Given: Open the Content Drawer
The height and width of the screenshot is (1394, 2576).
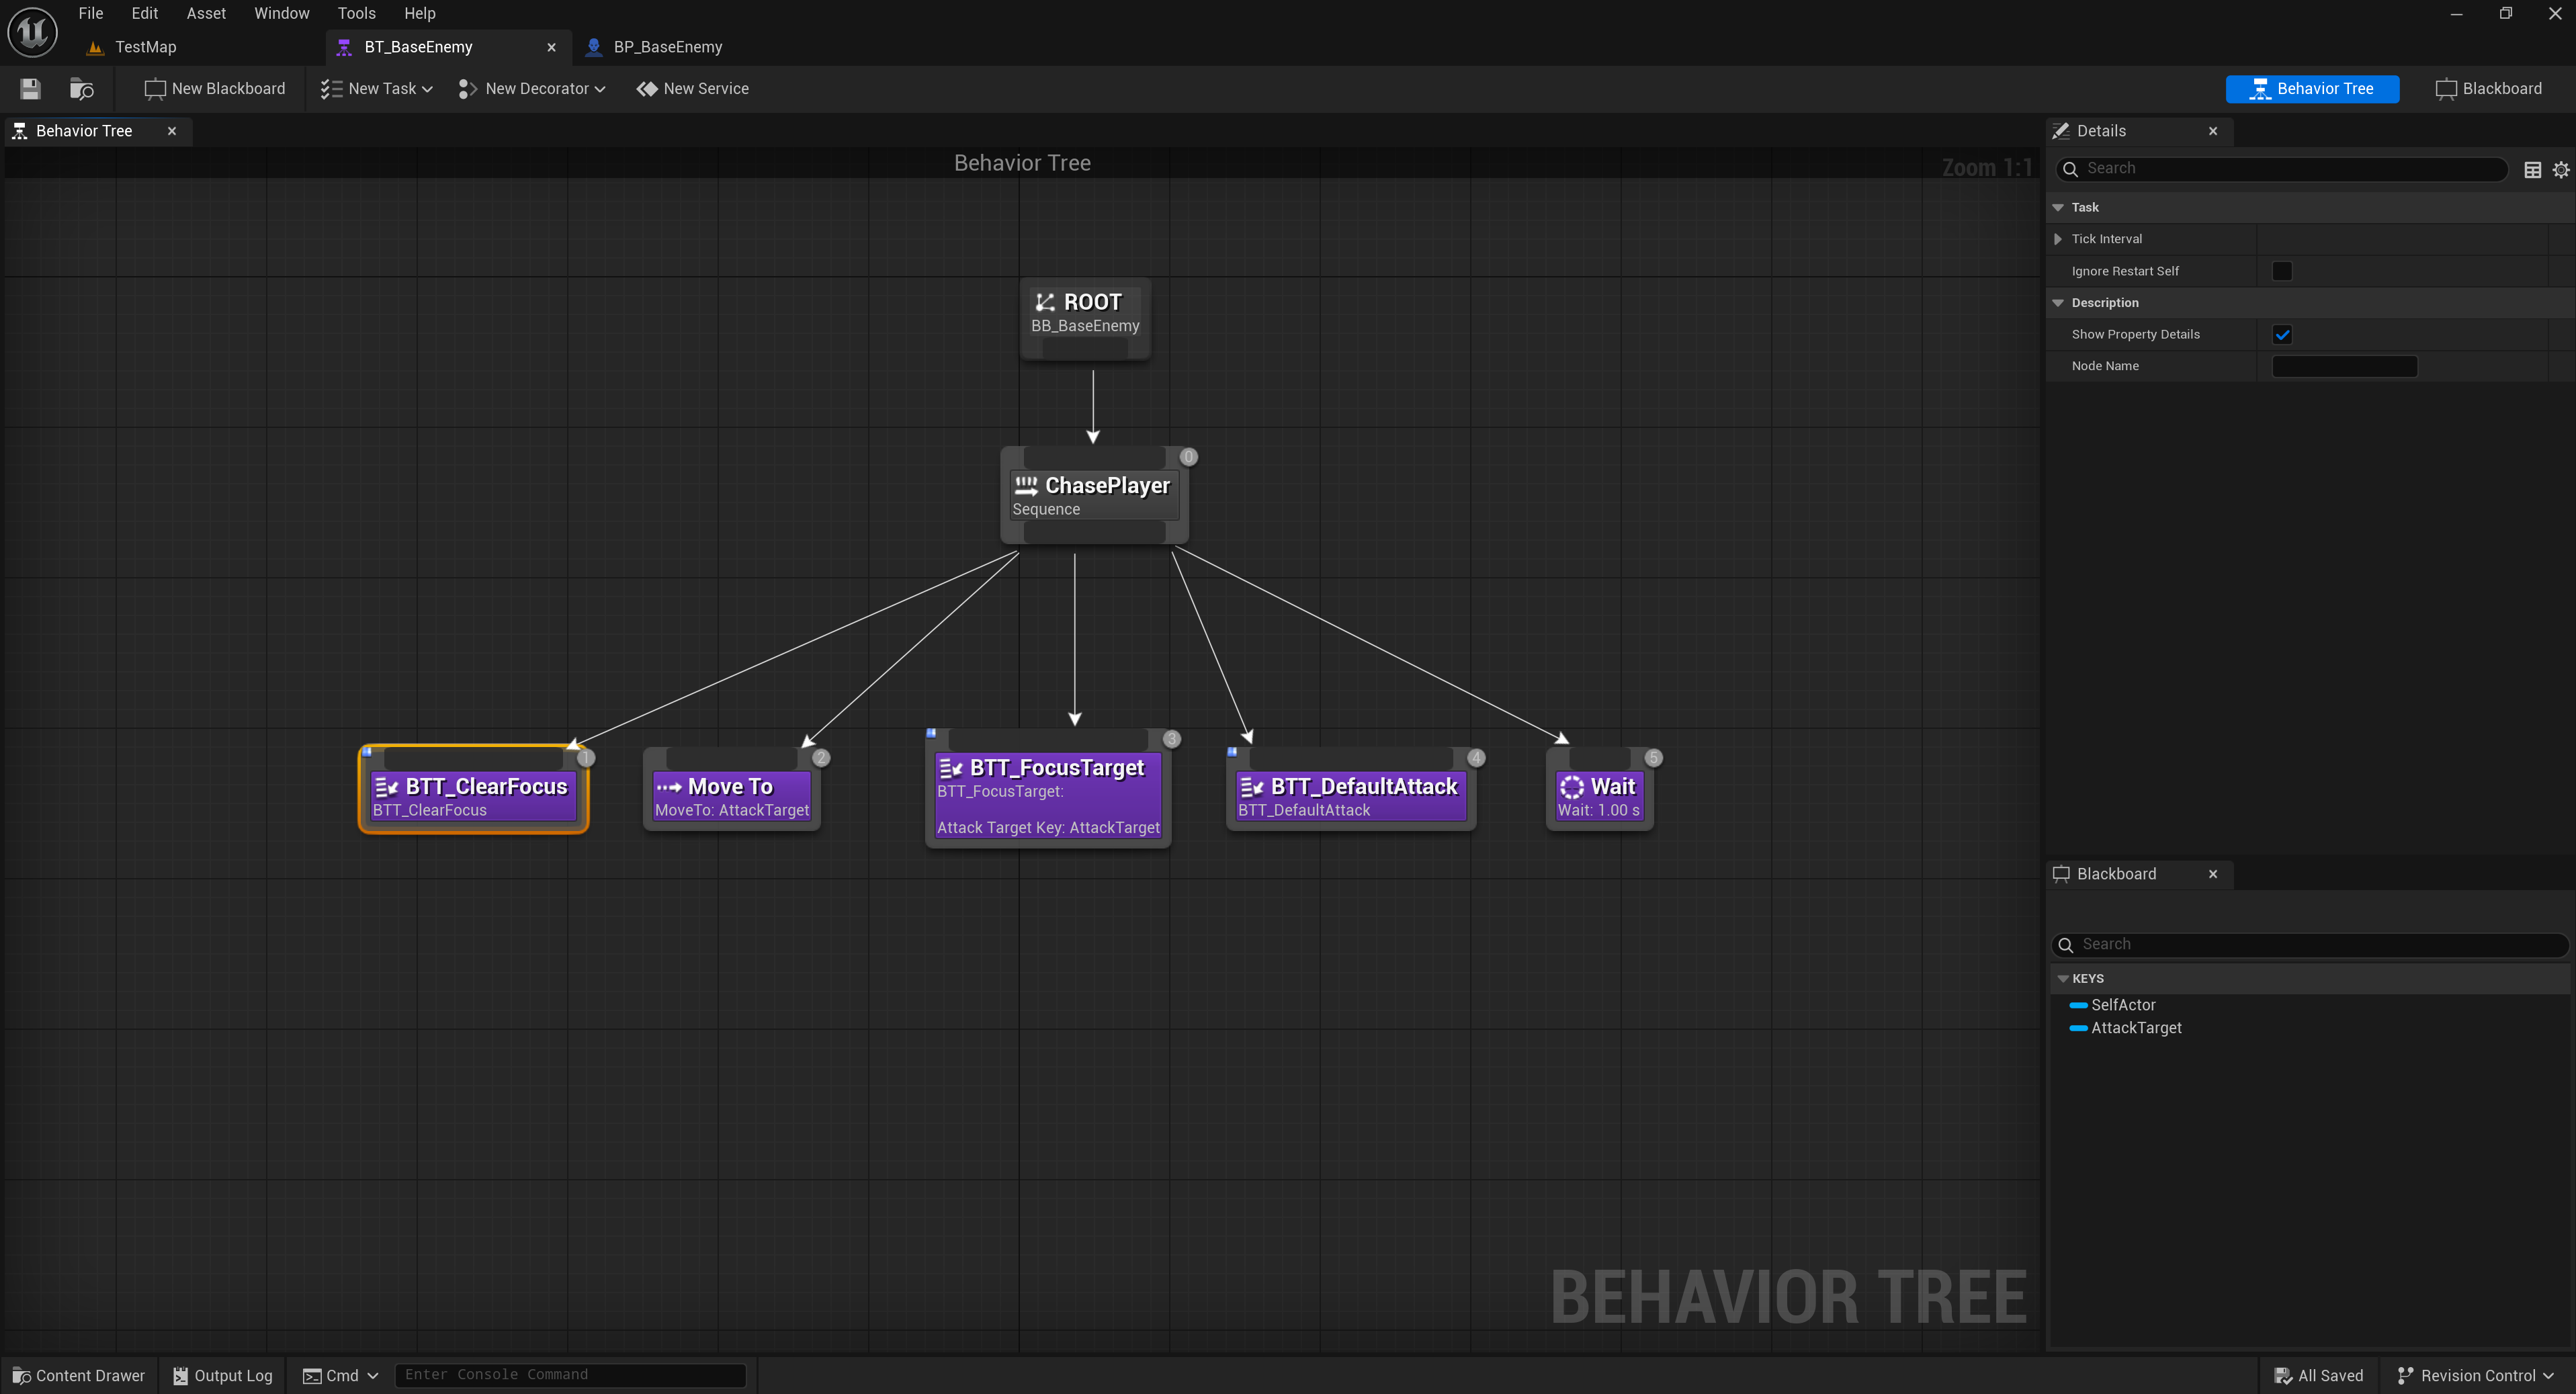Looking at the screenshot, I should tap(78, 1375).
